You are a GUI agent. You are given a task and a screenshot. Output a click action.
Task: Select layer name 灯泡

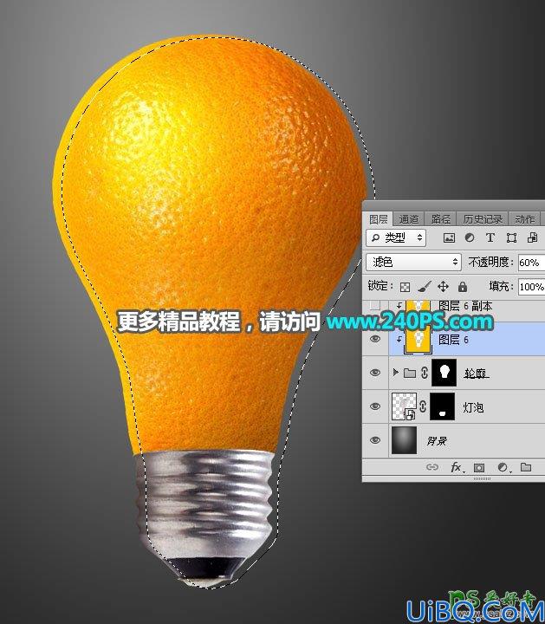click(x=473, y=407)
